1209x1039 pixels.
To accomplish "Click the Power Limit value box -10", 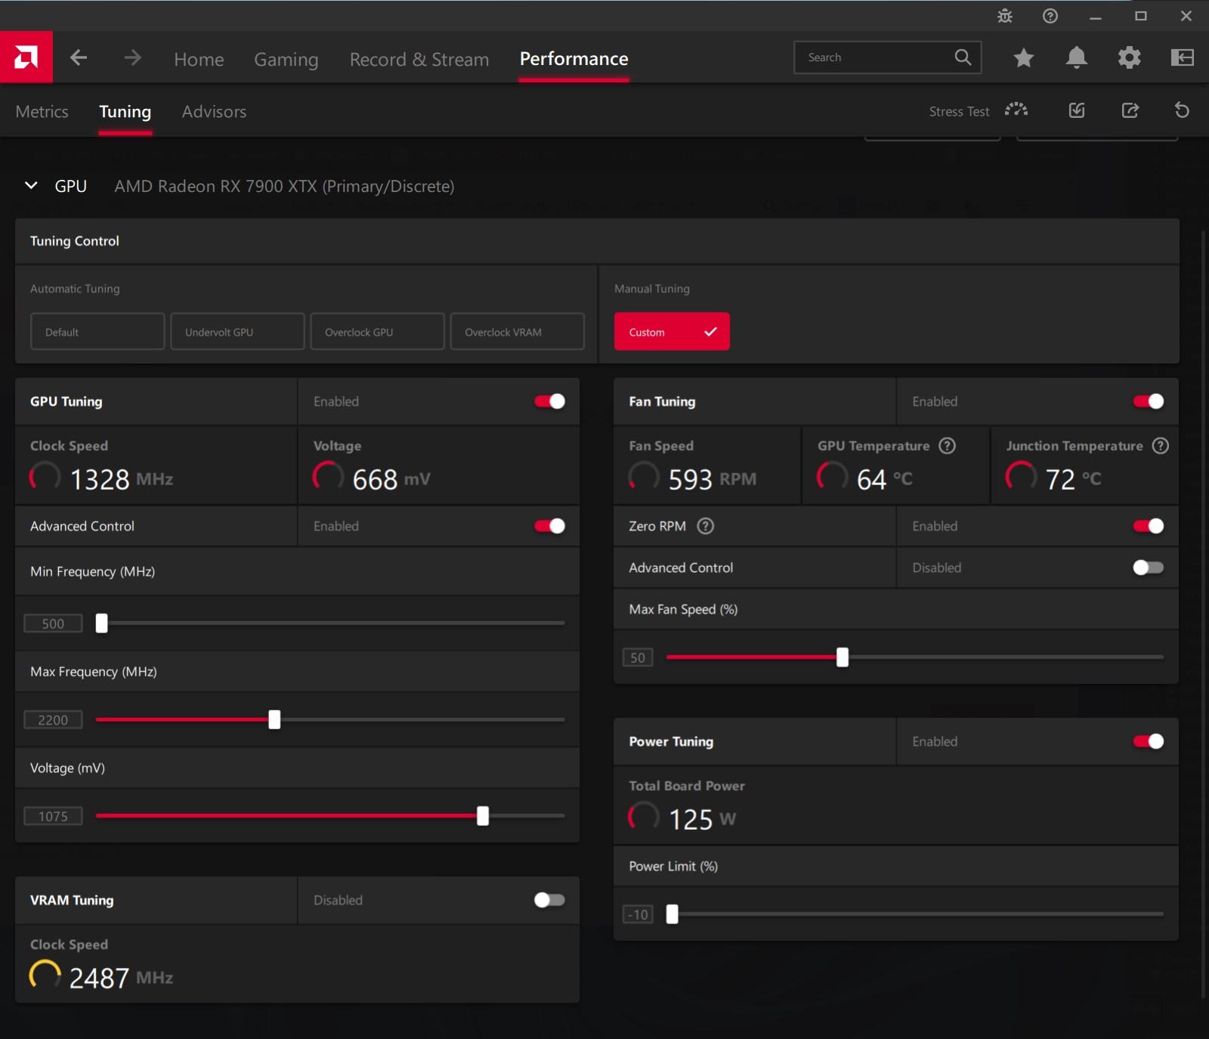I will pyautogui.click(x=638, y=914).
